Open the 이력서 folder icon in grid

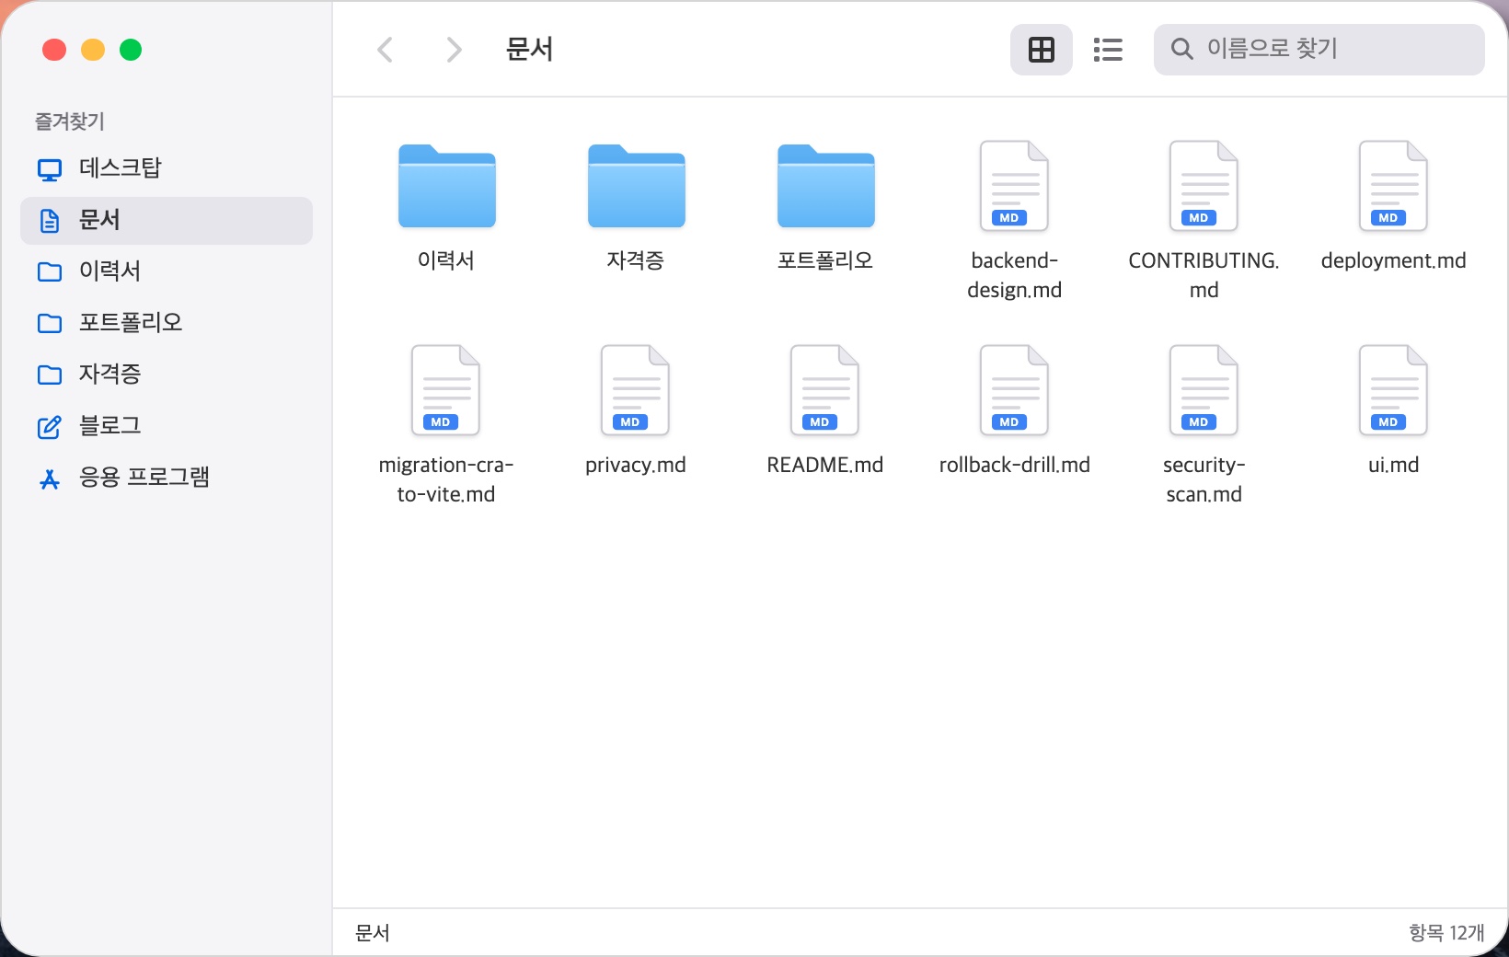tap(447, 186)
